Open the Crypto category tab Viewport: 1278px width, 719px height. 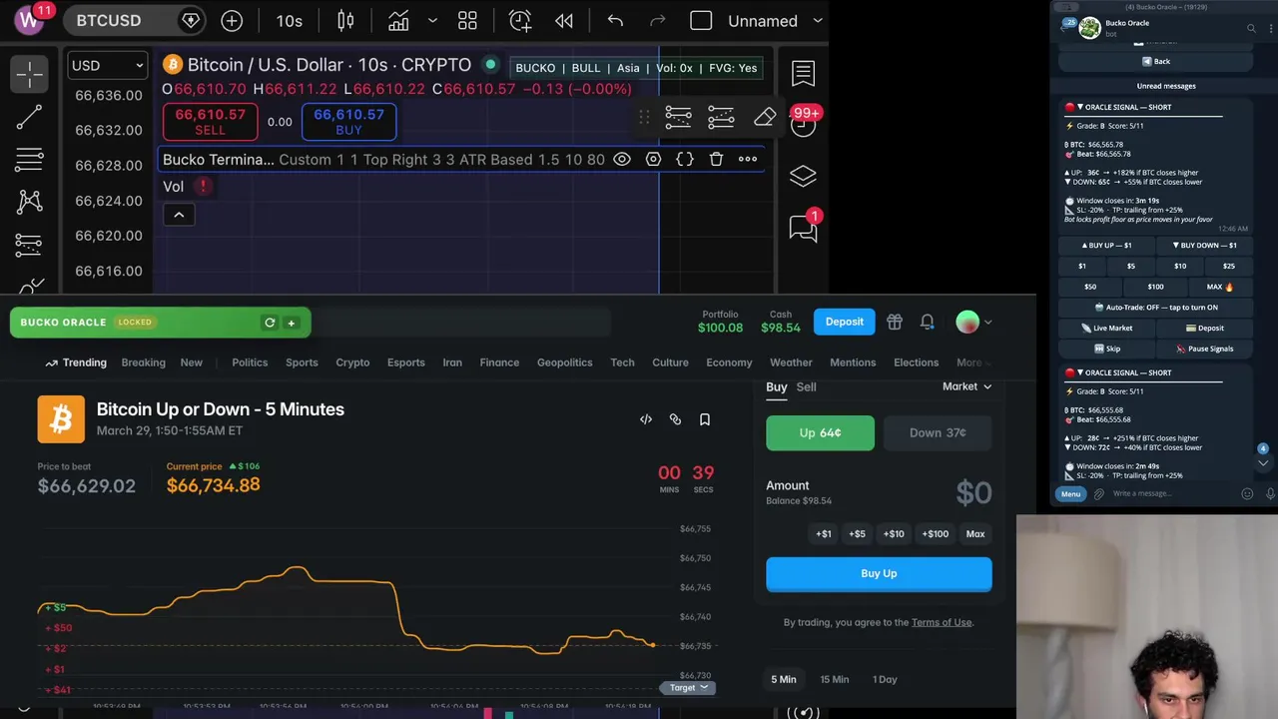click(x=352, y=362)
